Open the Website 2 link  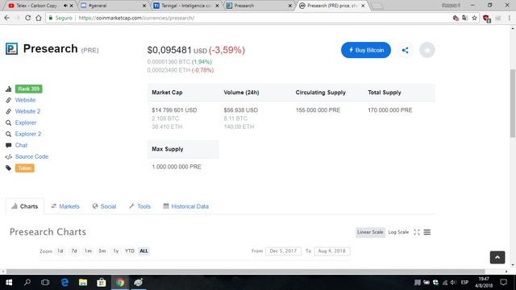click(27, 111)
